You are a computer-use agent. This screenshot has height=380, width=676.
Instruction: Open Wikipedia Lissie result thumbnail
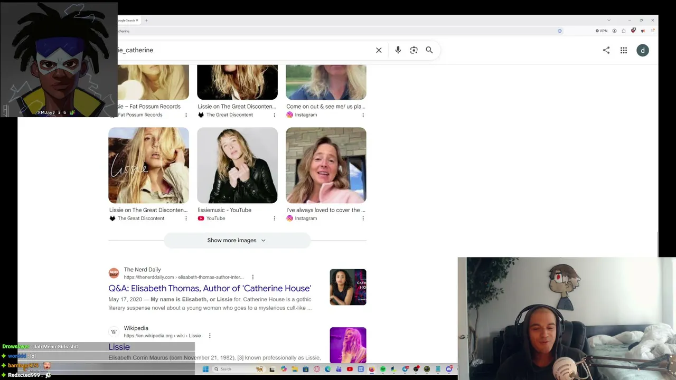[348, 345]
